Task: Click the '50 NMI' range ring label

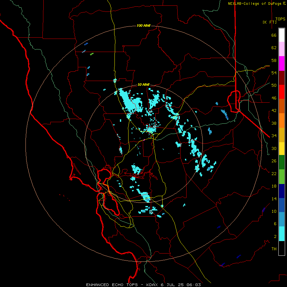Action: (x=143, y=85)
